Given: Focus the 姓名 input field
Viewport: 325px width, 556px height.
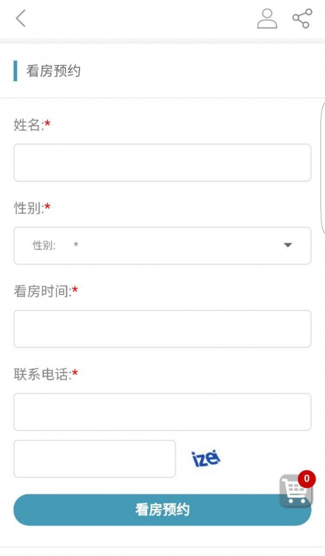Looking at the screenshot, I should coord(162,163).
